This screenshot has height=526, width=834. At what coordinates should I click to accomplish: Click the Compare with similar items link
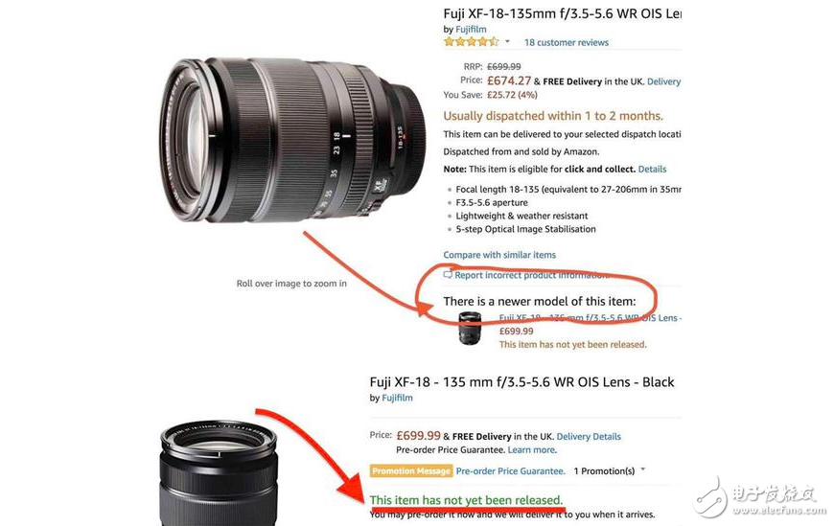click(499, 255)
